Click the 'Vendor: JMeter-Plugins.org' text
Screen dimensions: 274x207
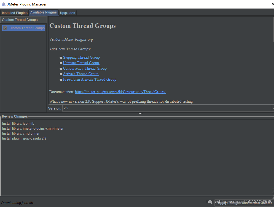tap(71, 39)
